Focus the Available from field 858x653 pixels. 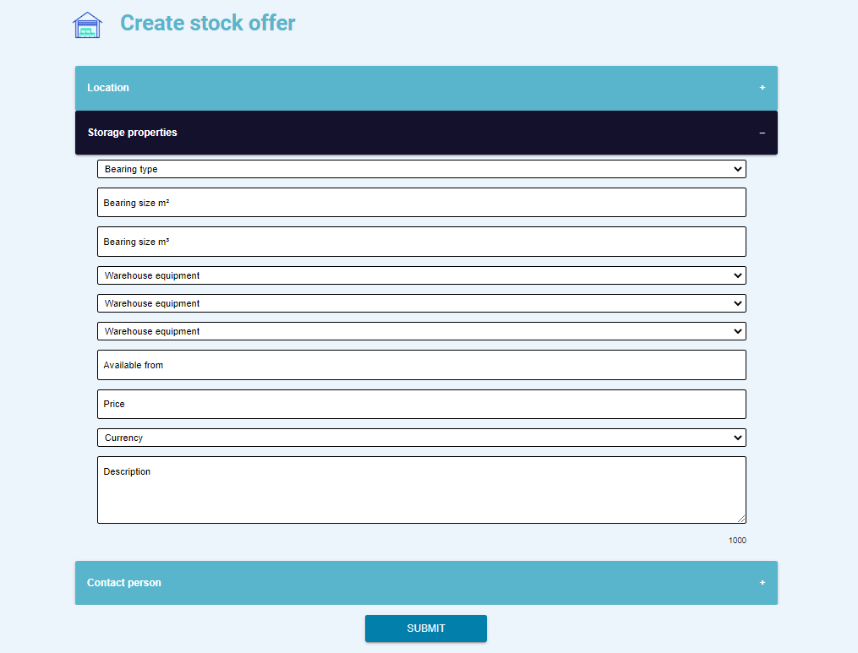click(422, 365)
